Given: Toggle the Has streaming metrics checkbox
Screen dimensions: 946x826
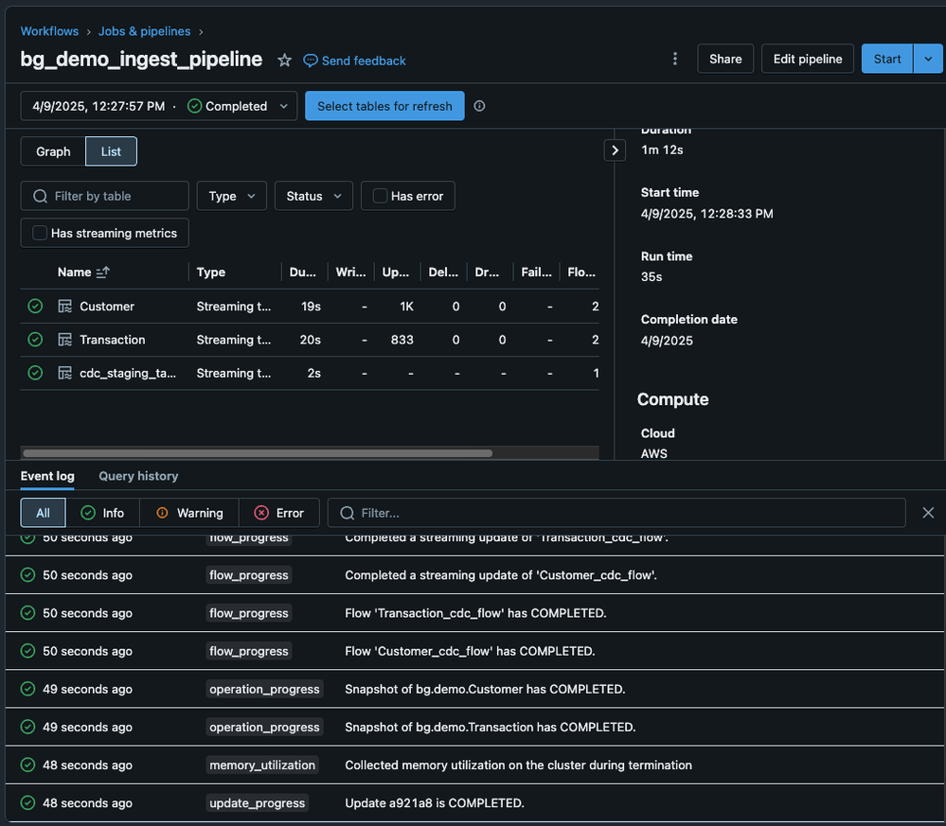Looking at the screenshot, I should click(x=39, y=233).
